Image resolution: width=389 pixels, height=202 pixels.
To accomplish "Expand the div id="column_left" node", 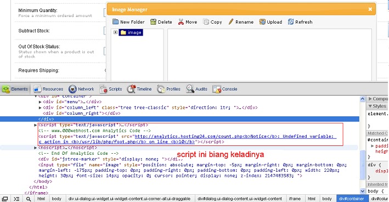I will click(40, 108).
